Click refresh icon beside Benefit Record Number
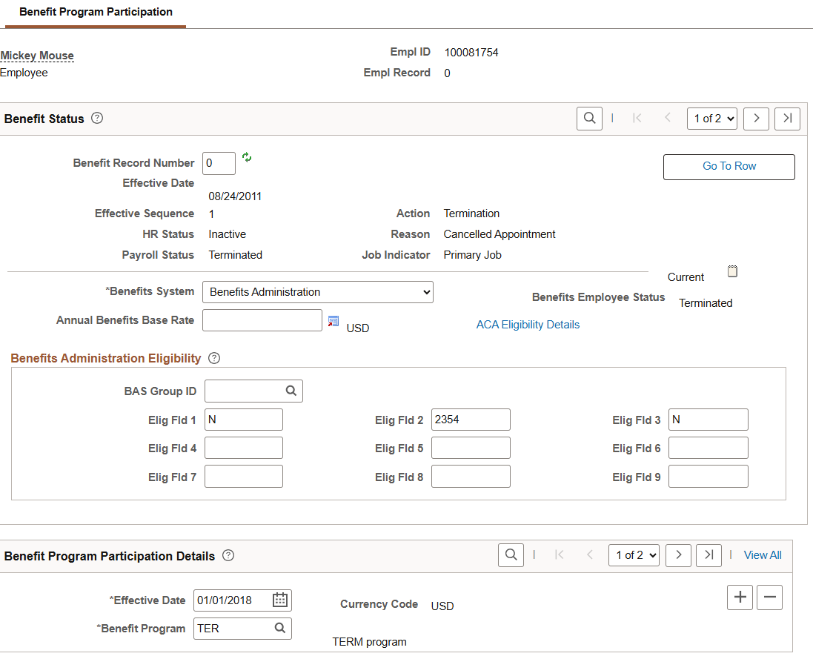 tap(247, 158)
